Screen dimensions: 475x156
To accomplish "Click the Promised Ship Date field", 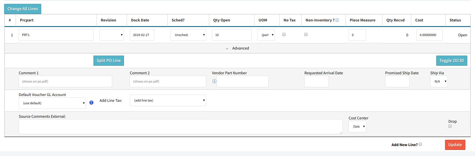I will click(x=397, y=81).
